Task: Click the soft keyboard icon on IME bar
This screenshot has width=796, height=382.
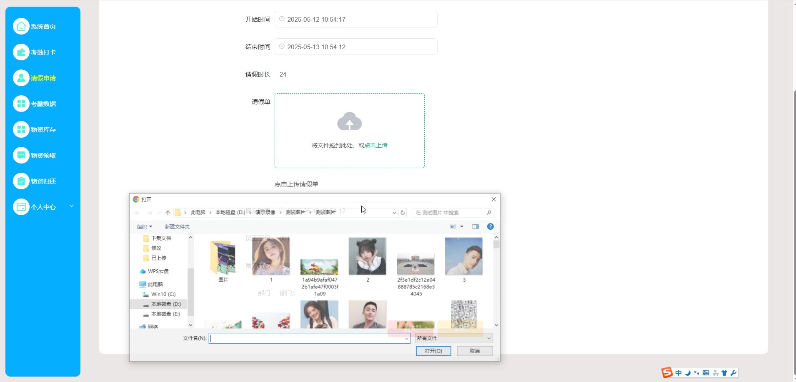Action: (706, 373)
